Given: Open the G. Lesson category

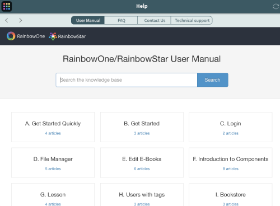Looking at the screenshot, I should pos(53,195).
